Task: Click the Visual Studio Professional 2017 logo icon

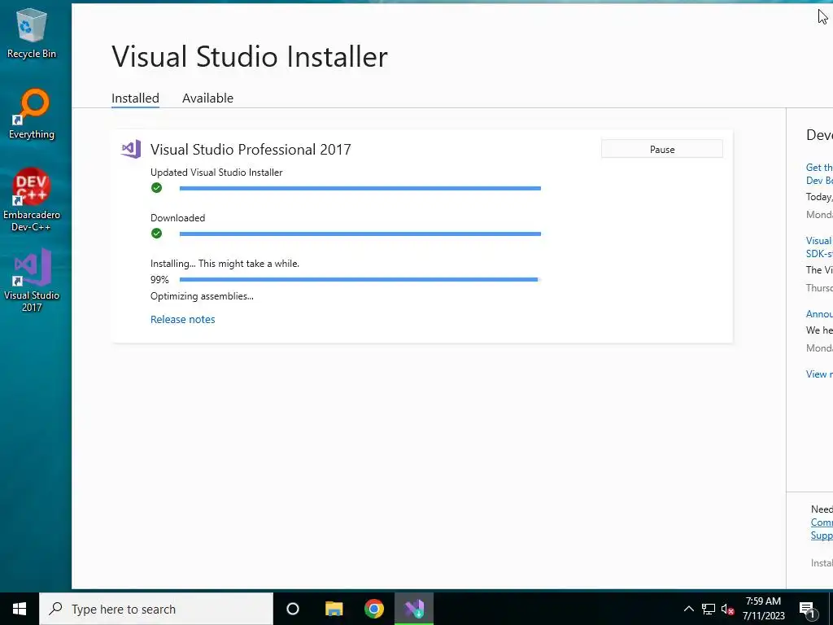Action: [131, 150]
